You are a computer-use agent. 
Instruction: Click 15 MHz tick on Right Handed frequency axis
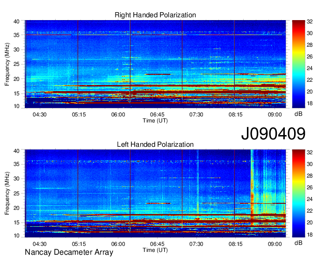pyautogui.click(x=16, y=93)
